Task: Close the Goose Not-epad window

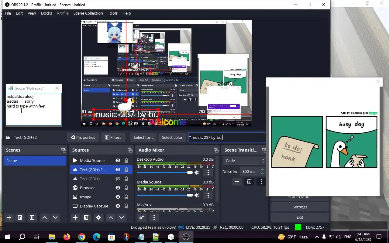Action: tap(57, 88)
